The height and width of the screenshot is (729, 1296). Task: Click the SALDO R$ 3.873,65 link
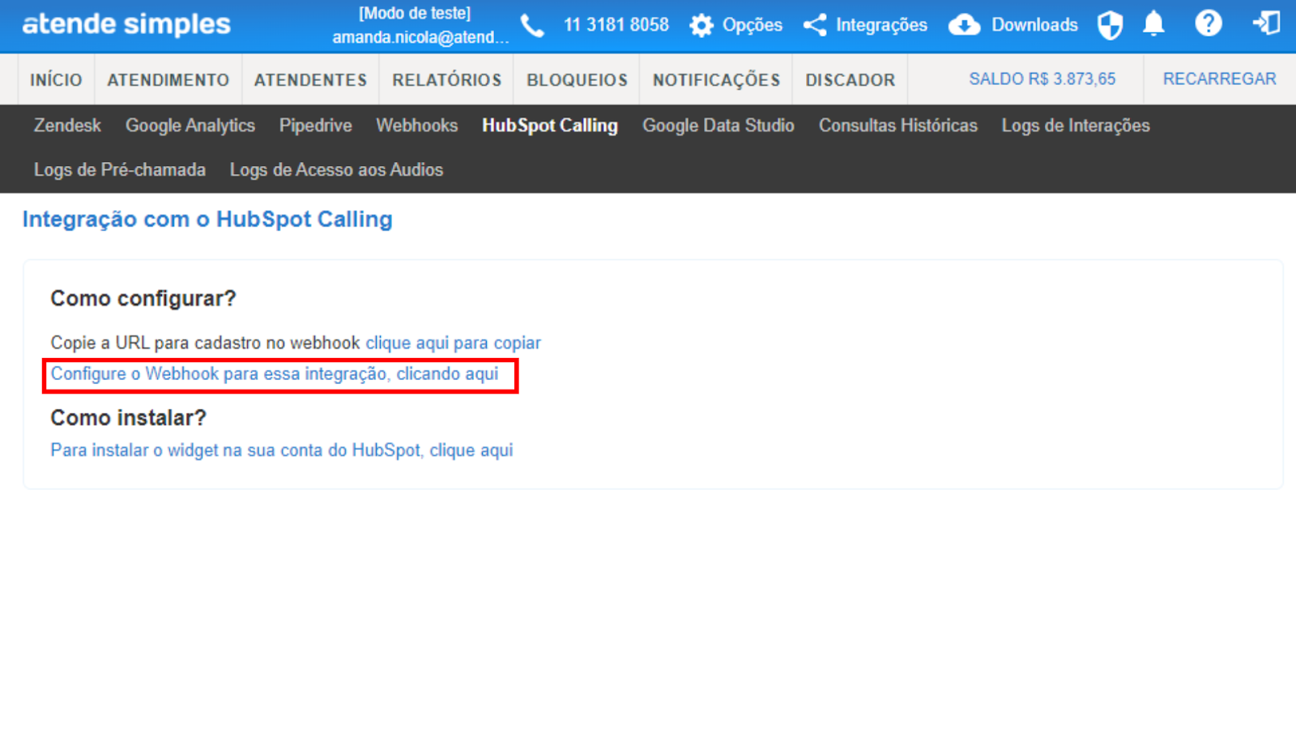(x=1042, y=79)
